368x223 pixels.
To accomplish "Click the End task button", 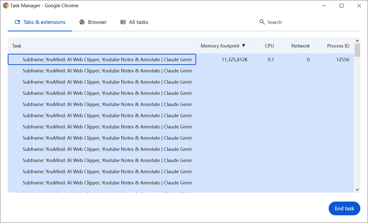I will click(x=344, y=209).
